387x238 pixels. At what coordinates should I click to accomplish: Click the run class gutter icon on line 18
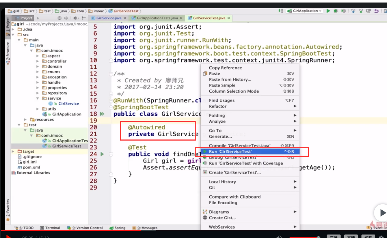click(x=102, y=114)
